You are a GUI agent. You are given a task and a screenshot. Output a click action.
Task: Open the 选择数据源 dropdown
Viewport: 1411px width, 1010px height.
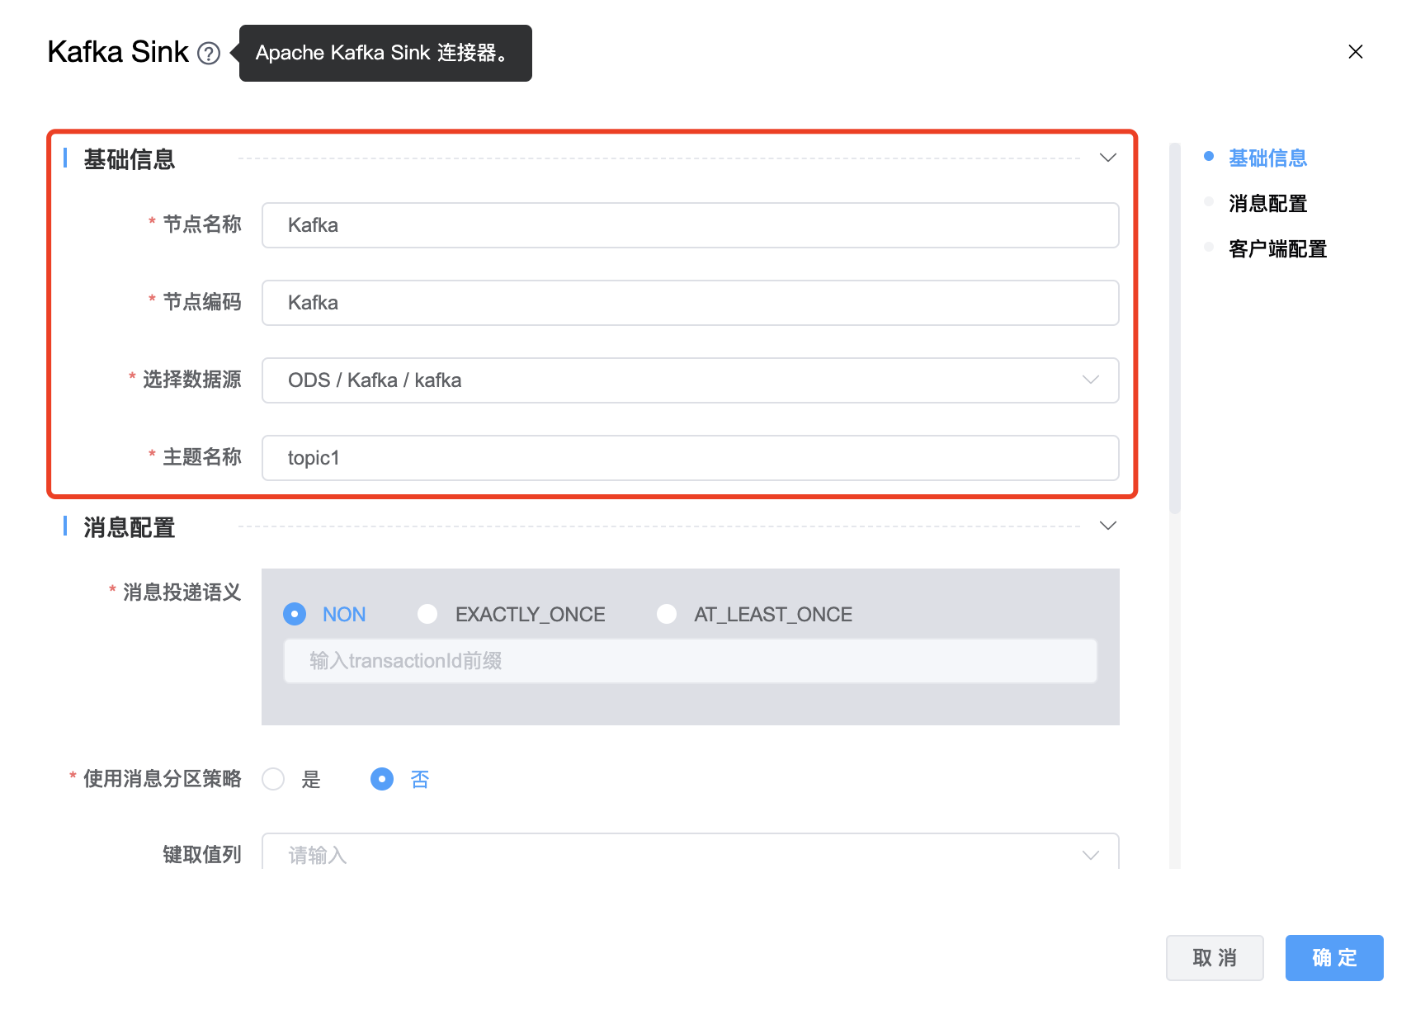pyautogui.click(x=690, y=380)
